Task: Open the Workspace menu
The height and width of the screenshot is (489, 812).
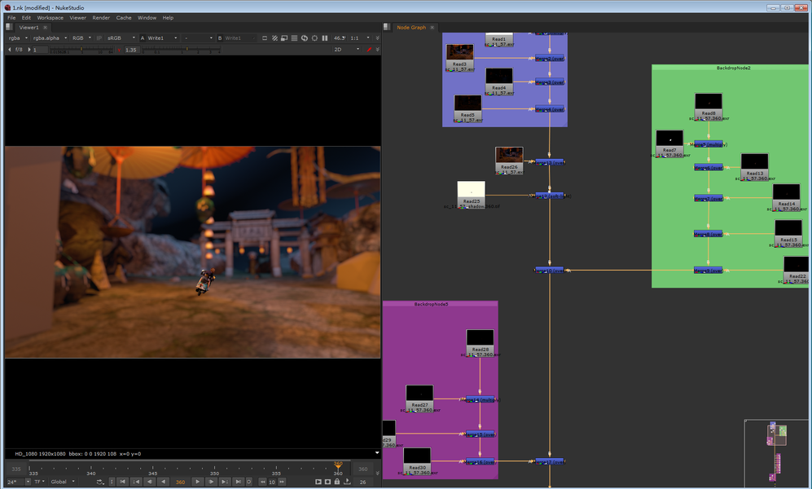Action: point(50,18)
